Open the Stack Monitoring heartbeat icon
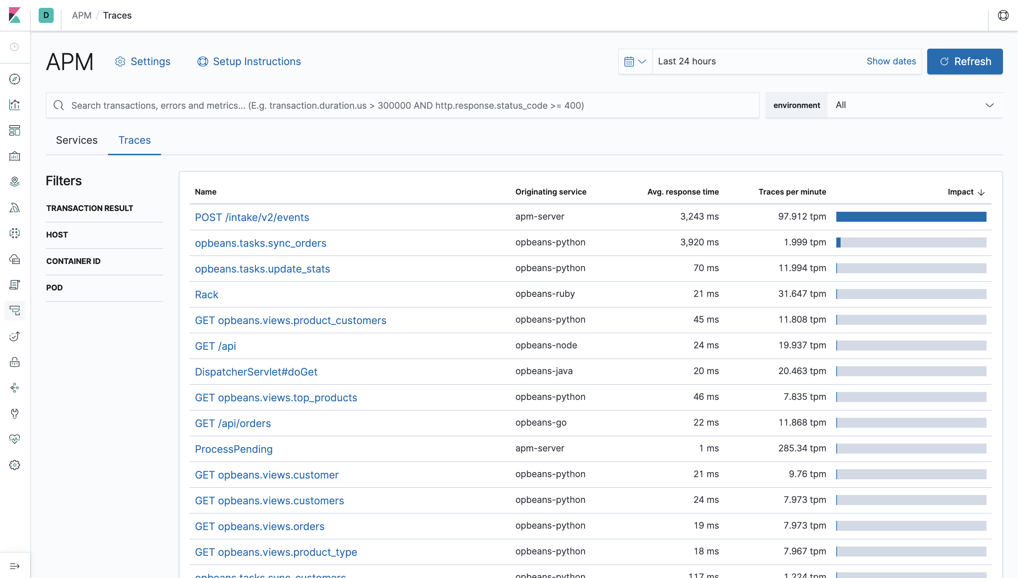1018x578 pixels. coord(15,439)
